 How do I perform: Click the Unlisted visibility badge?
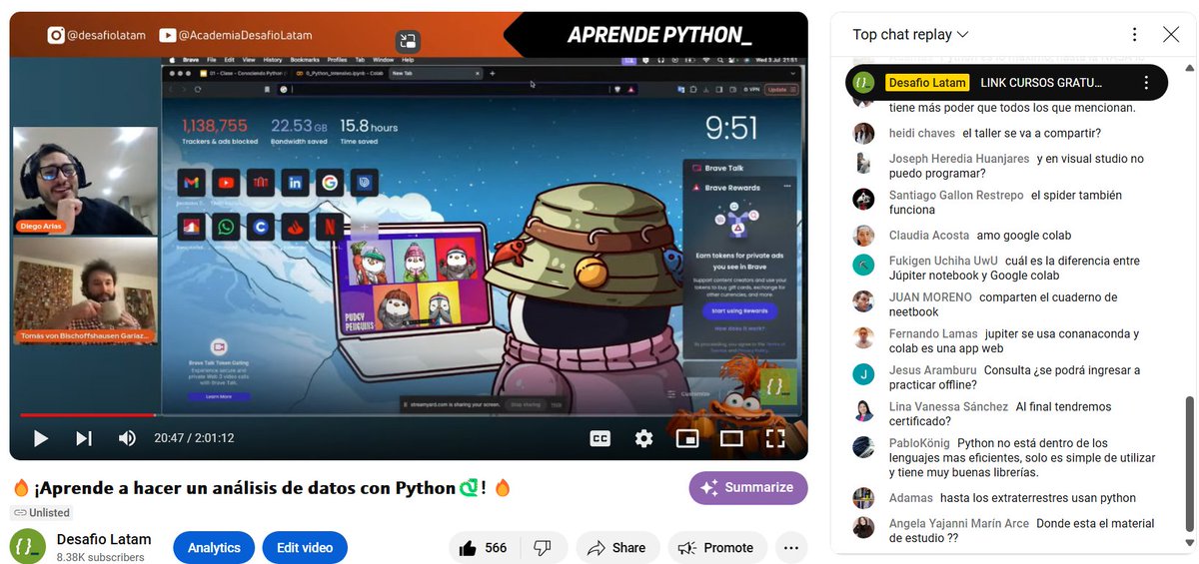click(41, 513)
